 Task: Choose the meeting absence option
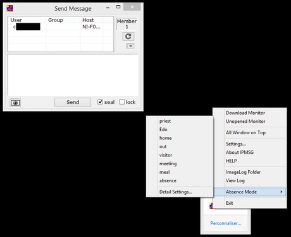(180, 163)
